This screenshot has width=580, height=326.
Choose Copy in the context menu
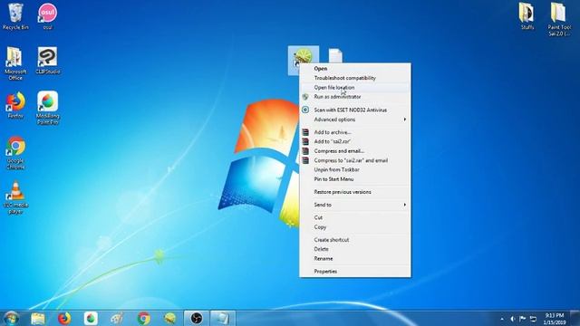tap(355, 227)
